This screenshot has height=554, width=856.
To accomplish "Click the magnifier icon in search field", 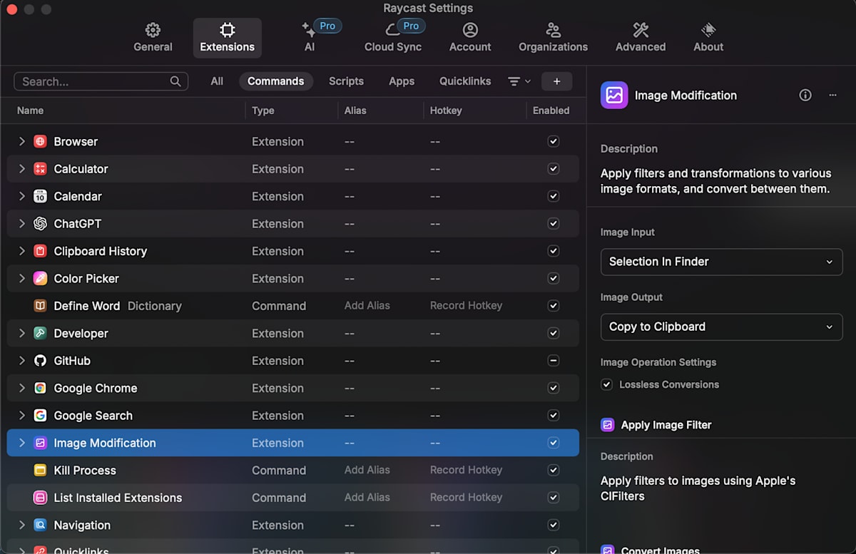I will coord(175,81).
